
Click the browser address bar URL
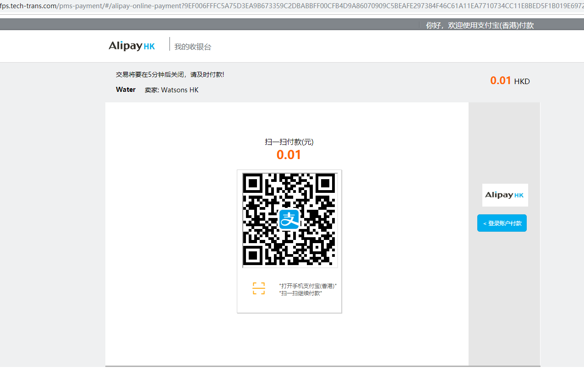coord(292,7)
